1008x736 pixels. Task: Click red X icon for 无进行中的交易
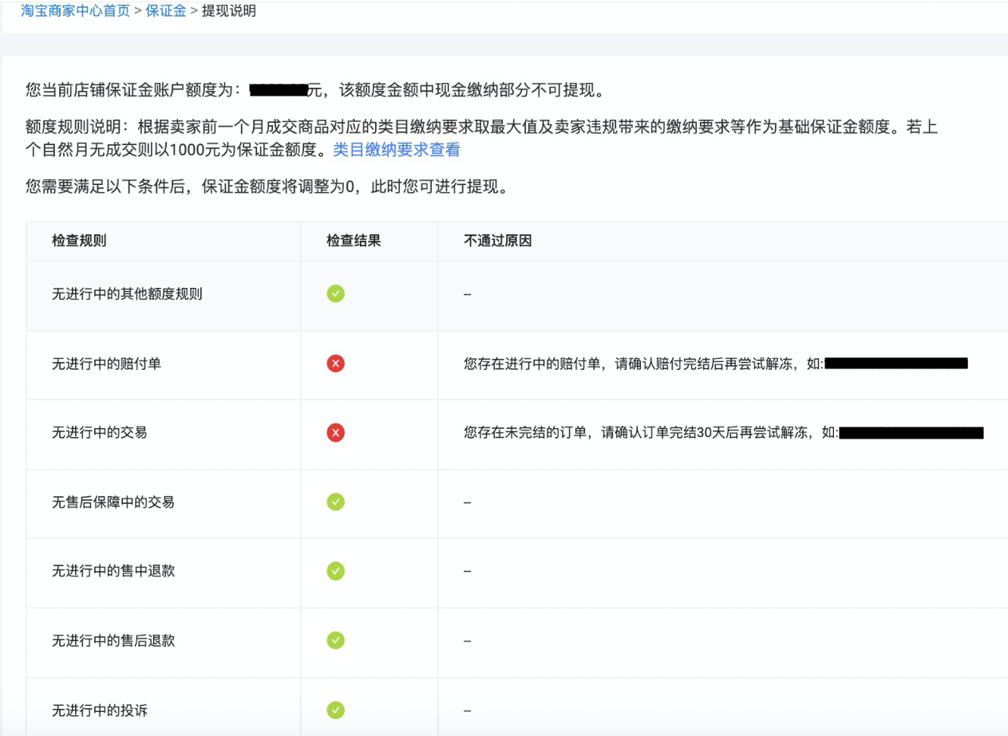(336, 433)
